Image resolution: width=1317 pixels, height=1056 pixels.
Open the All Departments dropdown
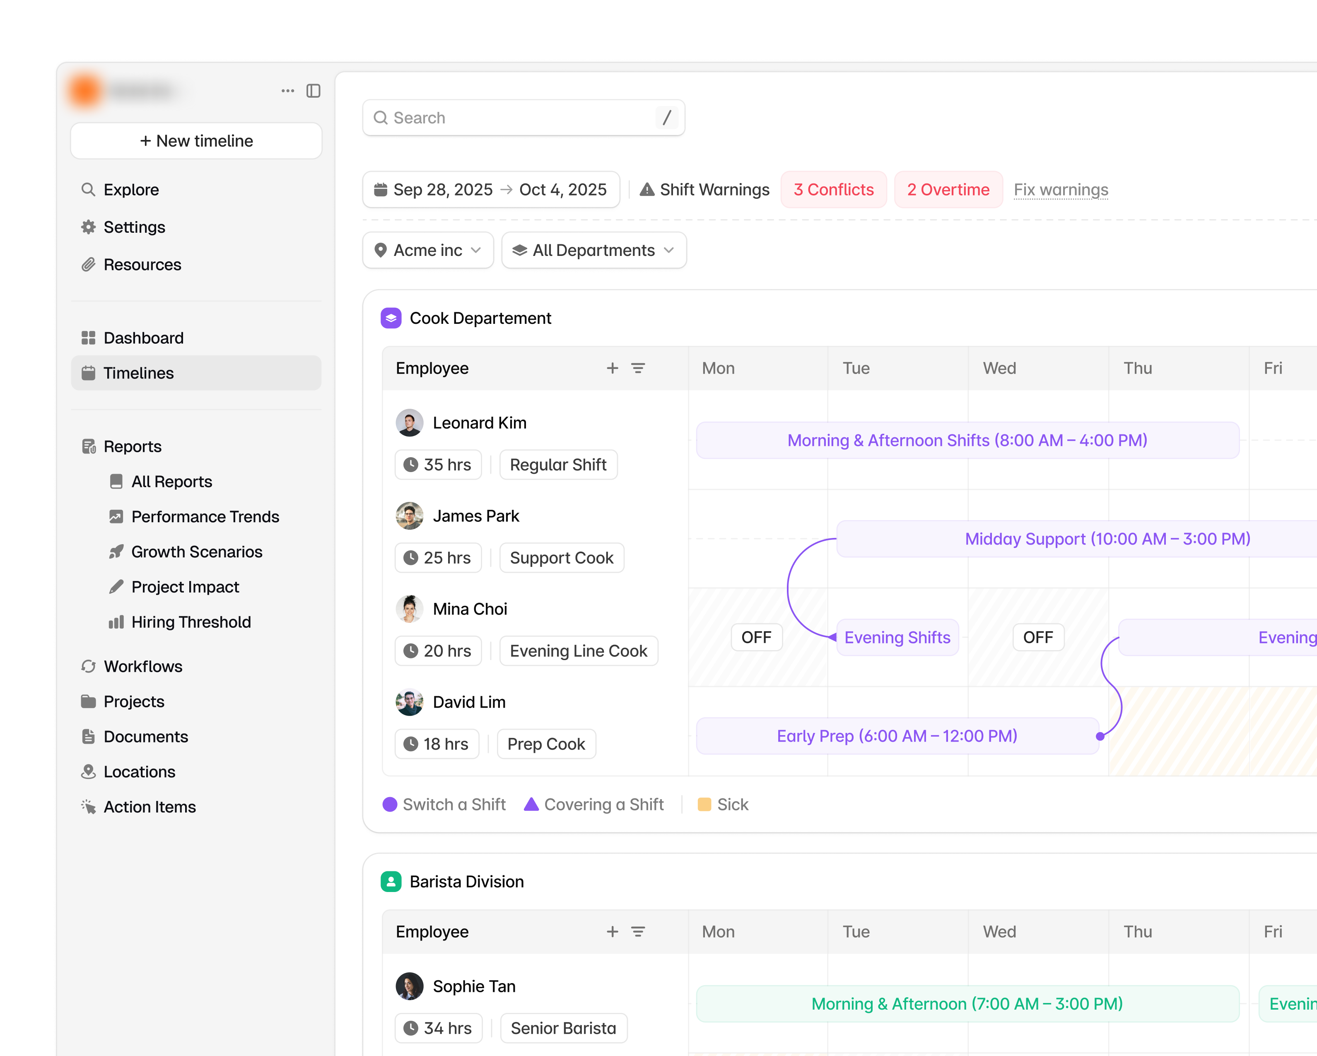tap(593, 251)
